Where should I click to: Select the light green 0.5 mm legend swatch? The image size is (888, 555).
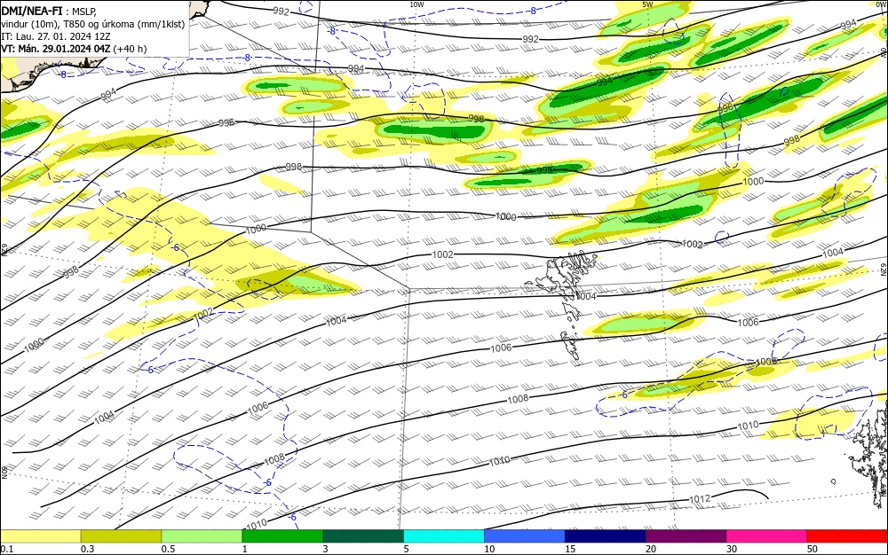pos(202,536)
